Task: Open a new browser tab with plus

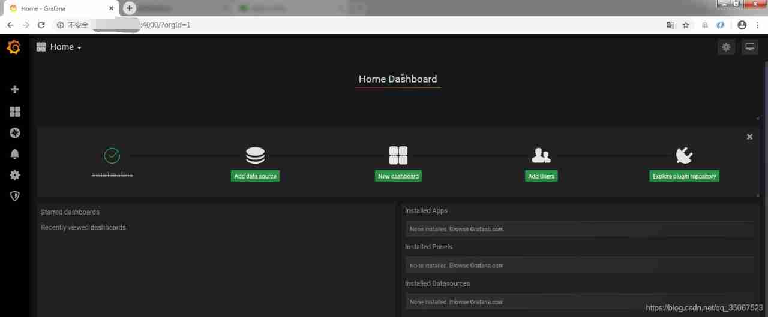Action: 130,8
